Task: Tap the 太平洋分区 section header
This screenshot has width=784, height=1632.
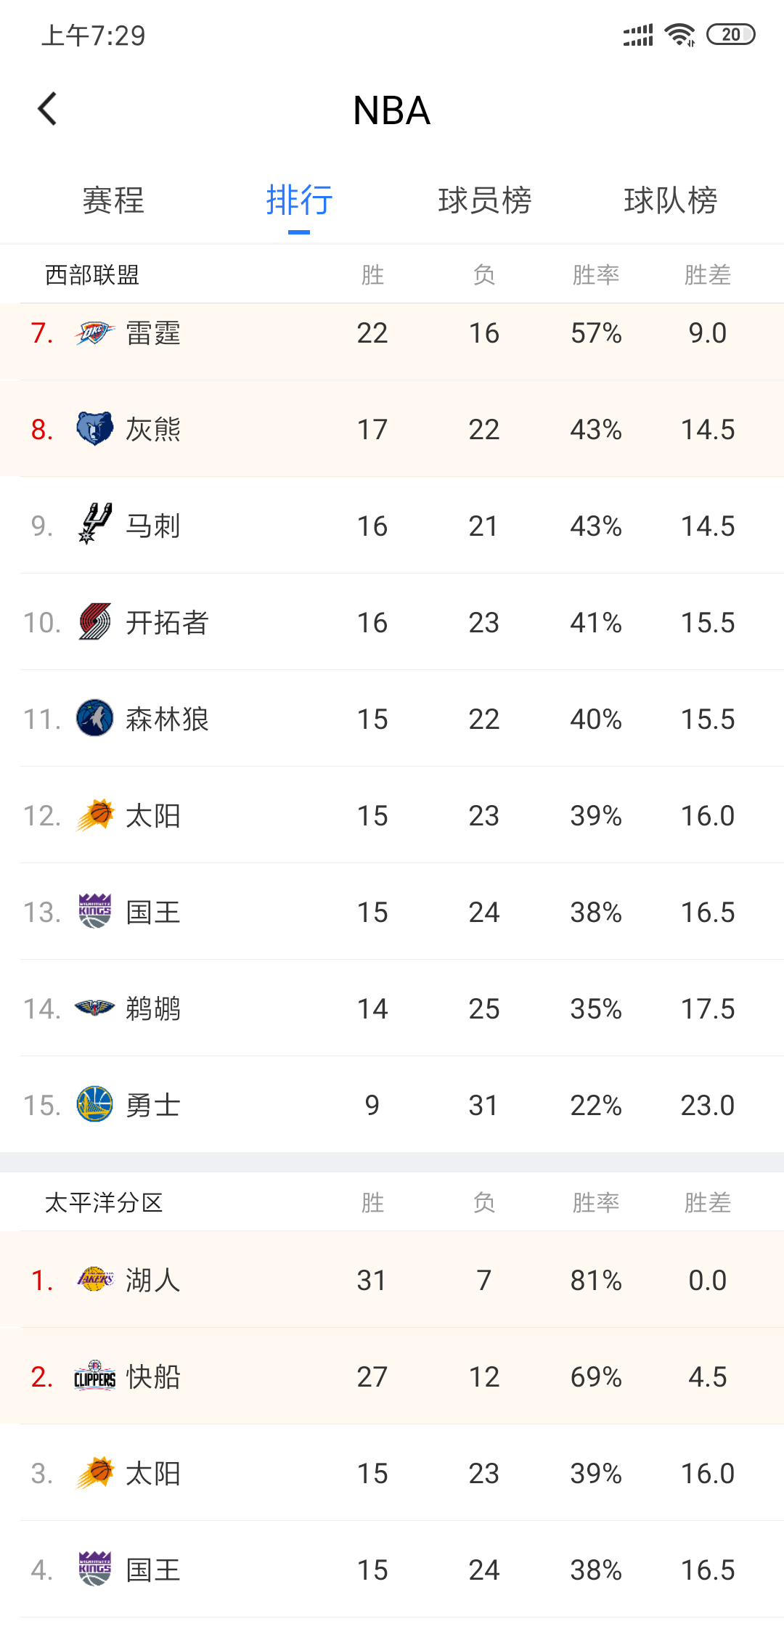Action: click(104, 1203)
